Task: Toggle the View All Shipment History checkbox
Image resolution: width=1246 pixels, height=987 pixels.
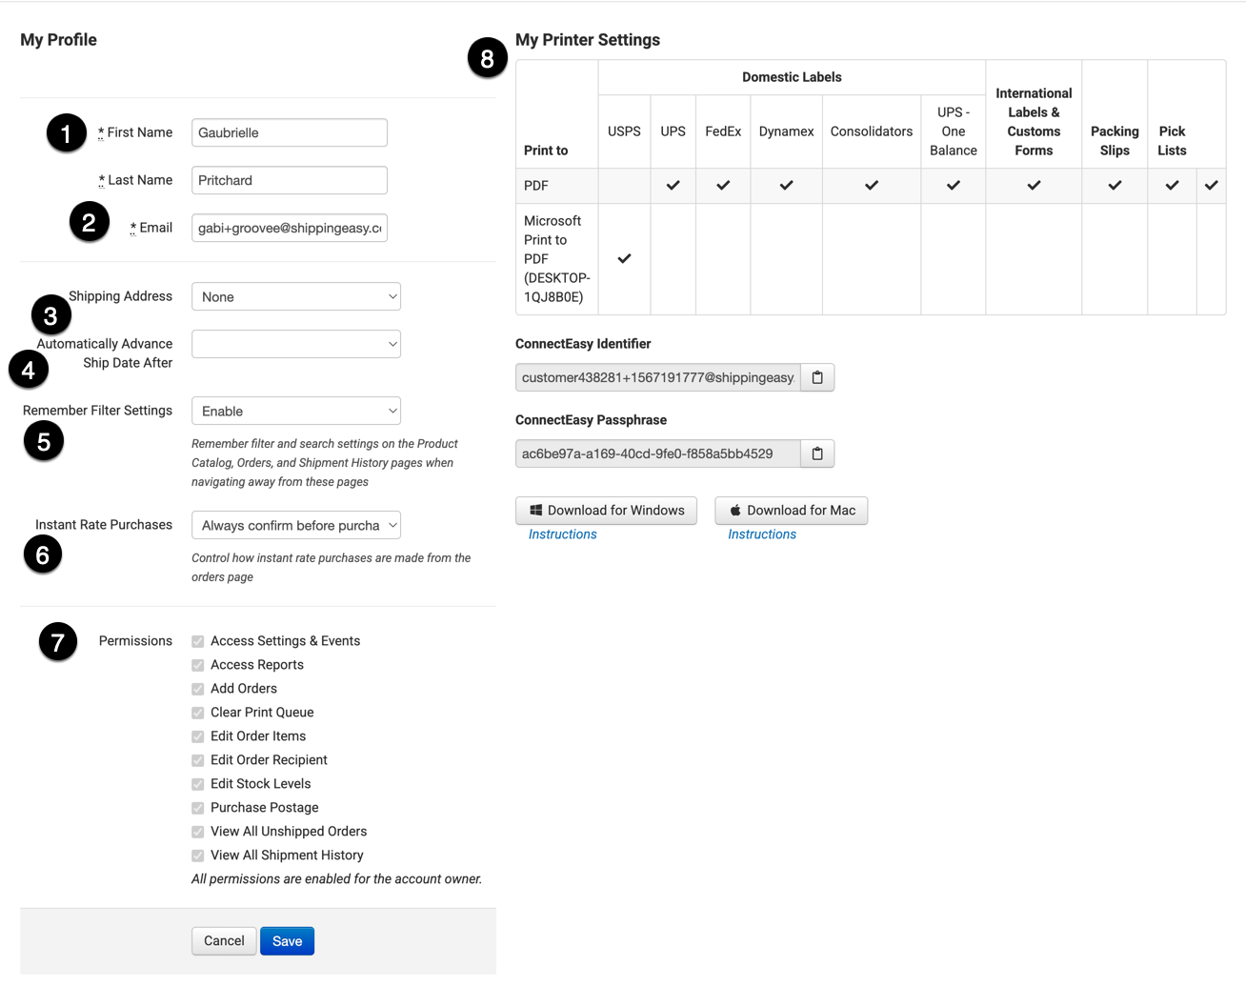Action: coord(198,856)
